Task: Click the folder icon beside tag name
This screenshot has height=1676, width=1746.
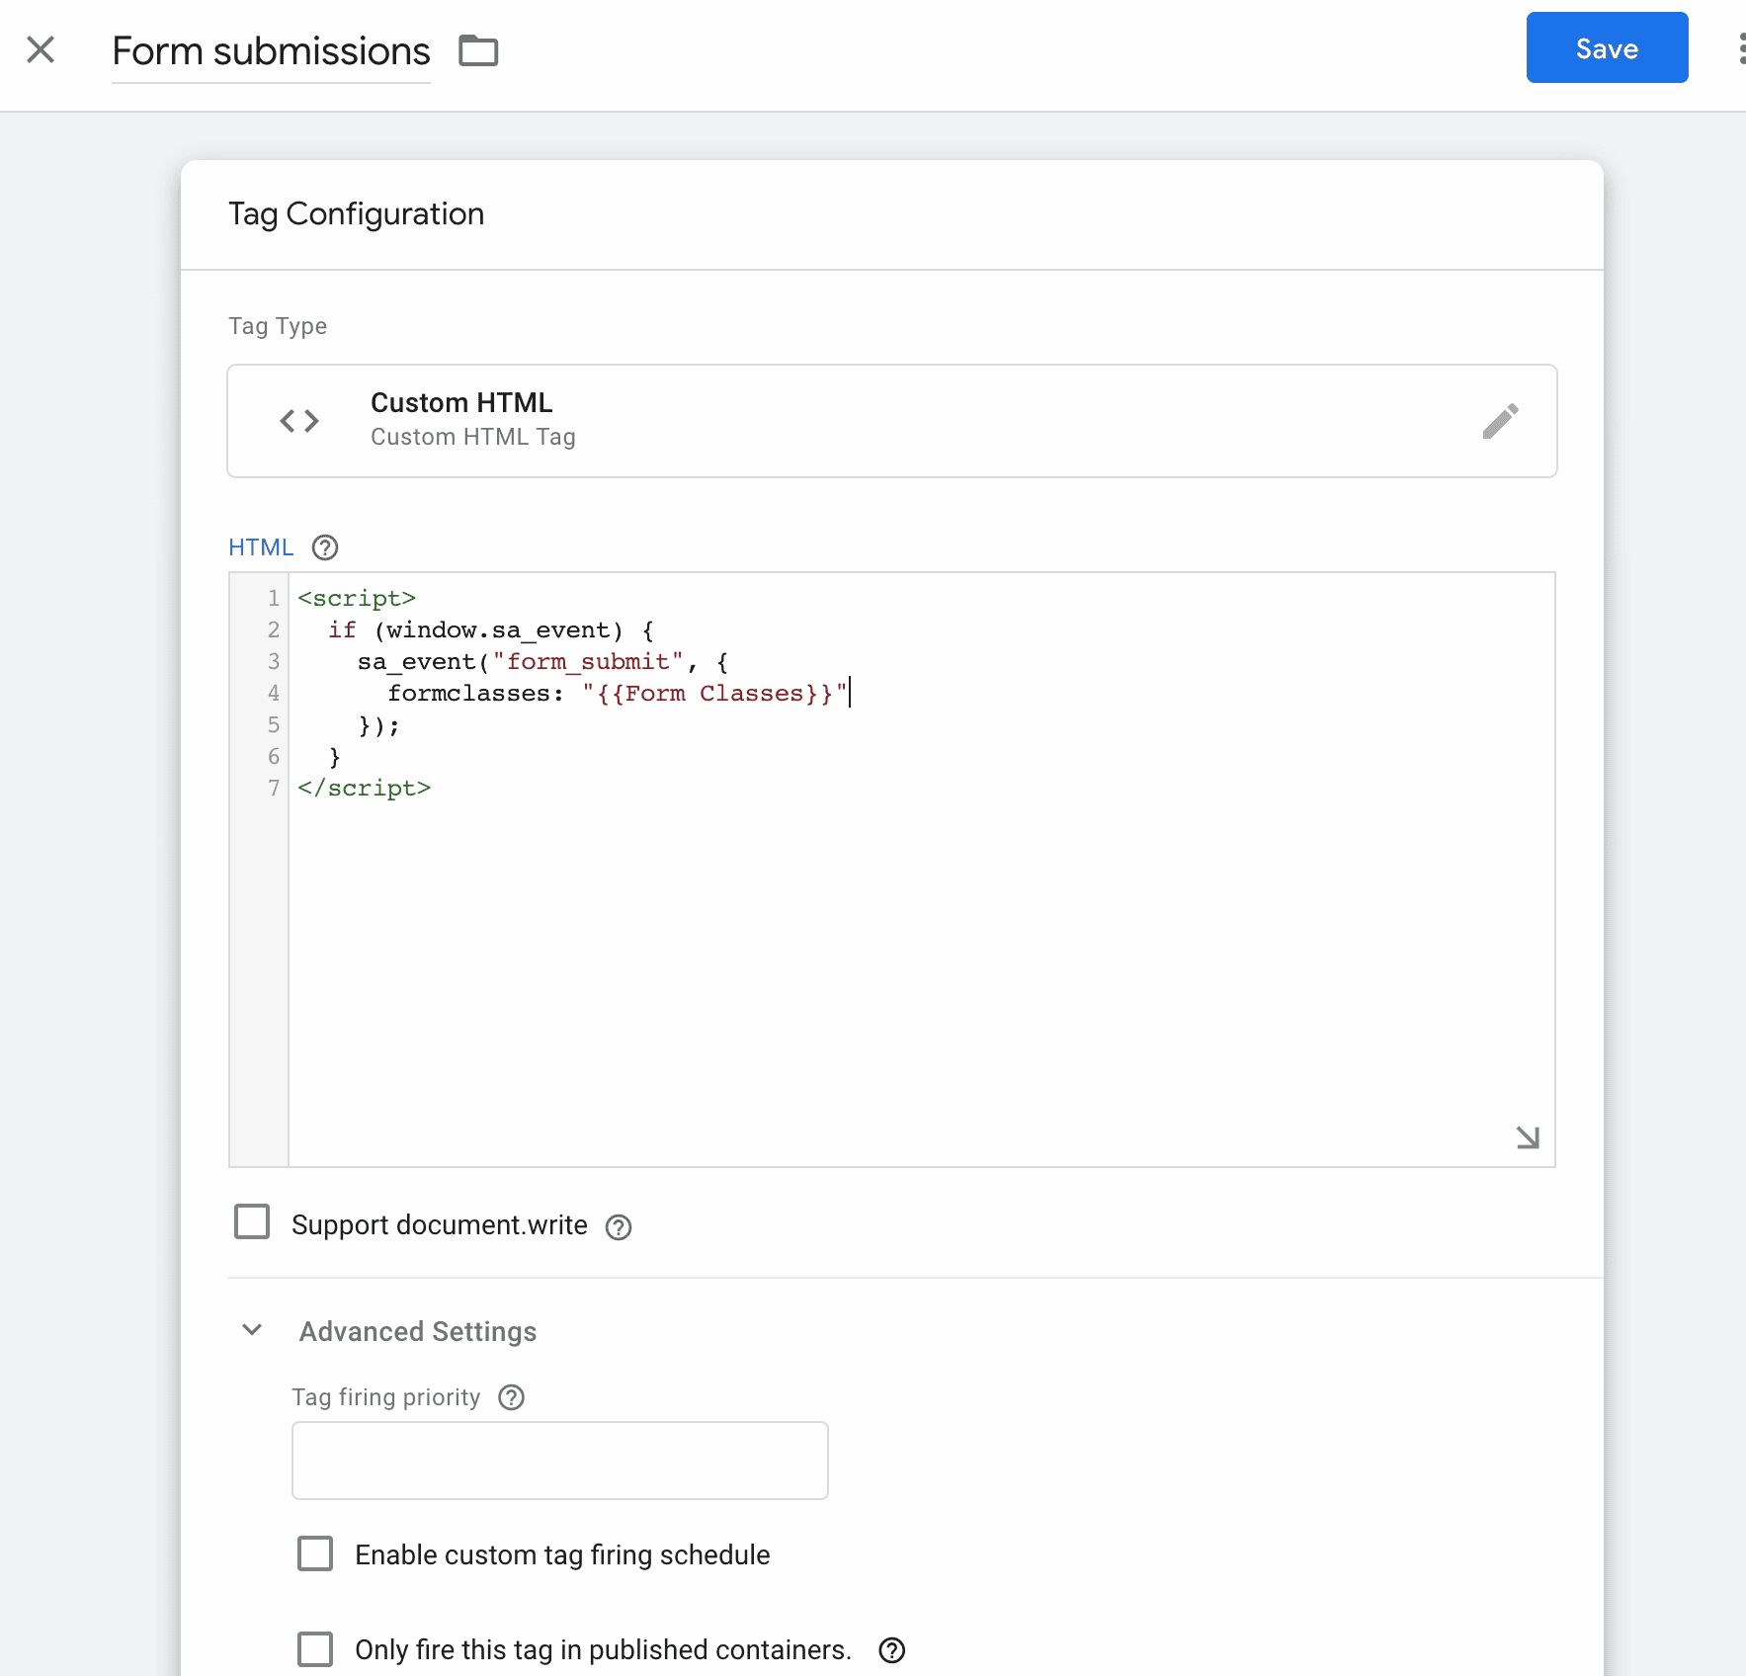Action: pos(478,50)
